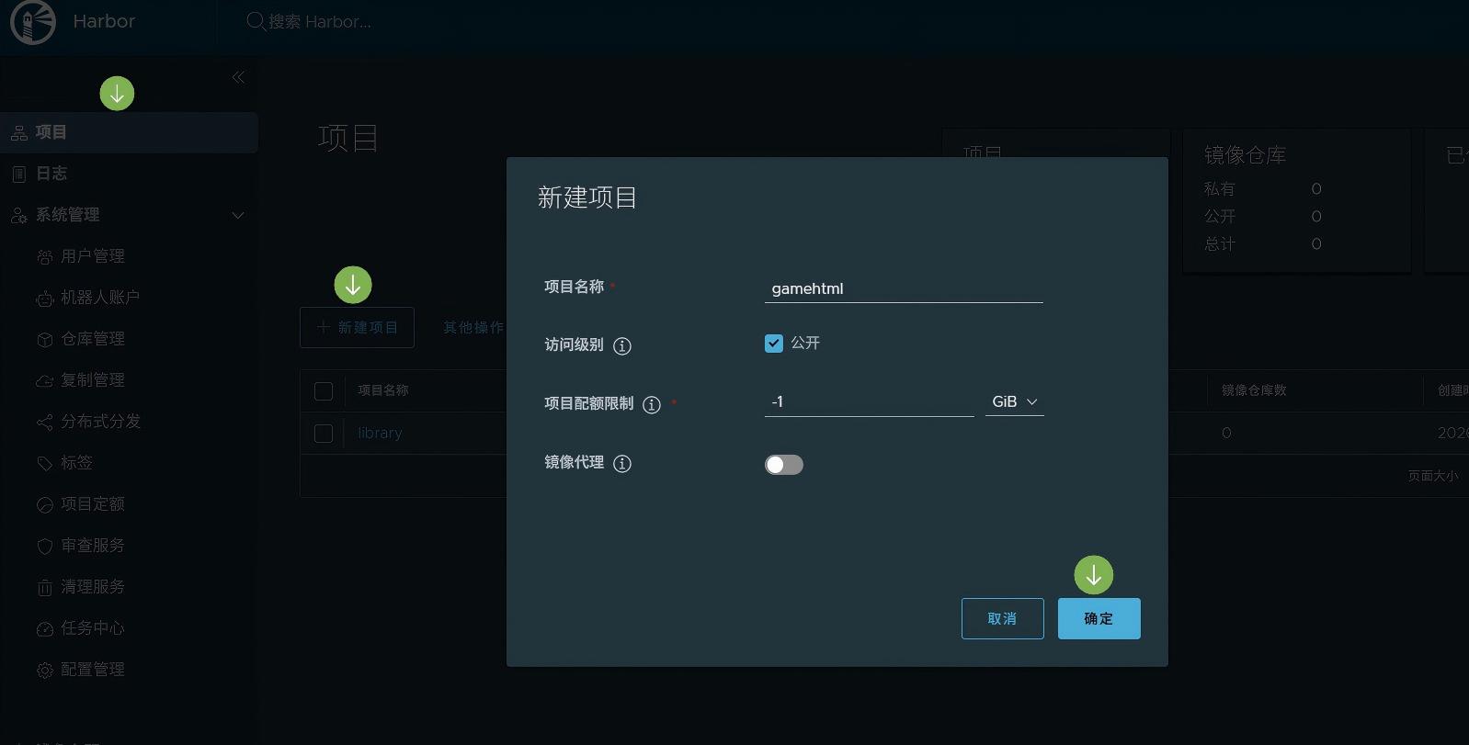This screenshot has height=745, width=1469.
Task: Enable the 镜像代理 toggle switch
Action: 783,465
